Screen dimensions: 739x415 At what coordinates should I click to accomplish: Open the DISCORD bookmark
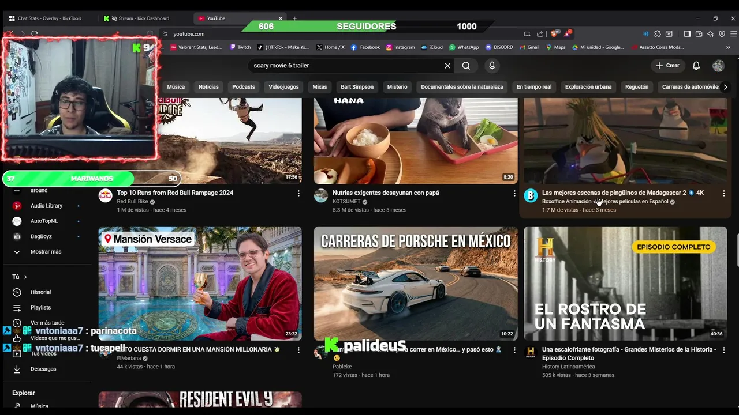tap(499, 47)
